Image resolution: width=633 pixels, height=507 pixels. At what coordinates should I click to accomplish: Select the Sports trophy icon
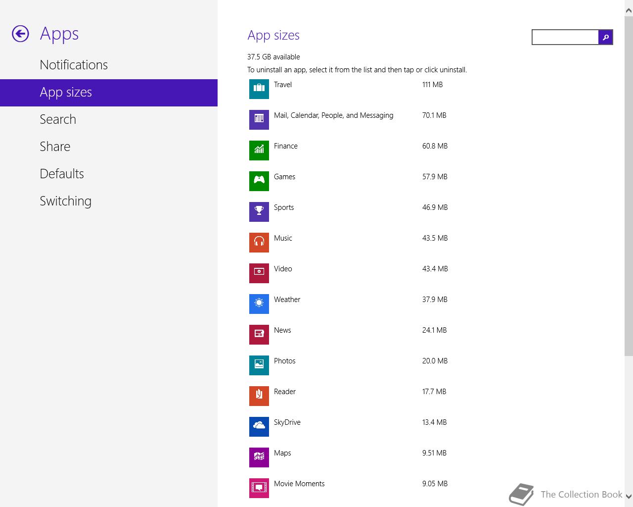[259, 212]
